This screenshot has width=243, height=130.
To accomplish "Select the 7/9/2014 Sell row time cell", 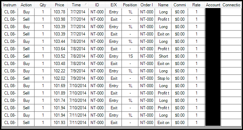I will 78,78.
